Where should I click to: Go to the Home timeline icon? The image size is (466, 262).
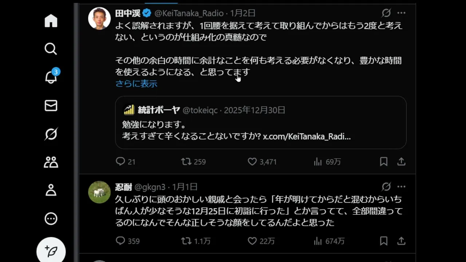[x=51, y=21]
